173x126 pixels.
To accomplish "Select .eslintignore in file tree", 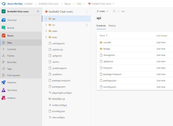I will pyautogui.click(x=58, y=43).
